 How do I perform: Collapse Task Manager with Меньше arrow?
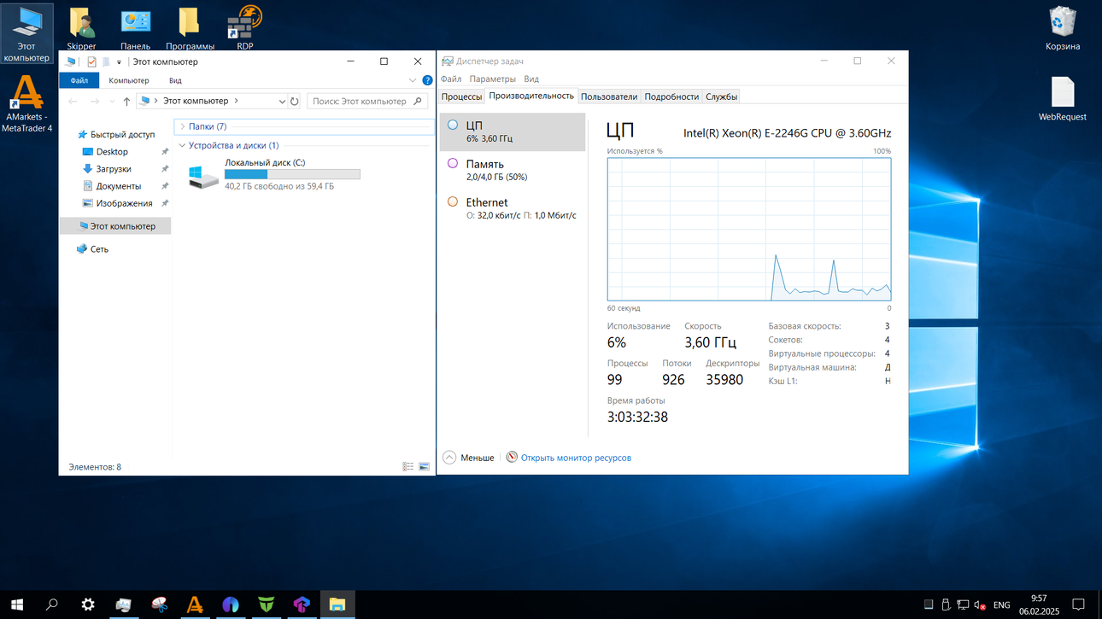click(449, 458)
